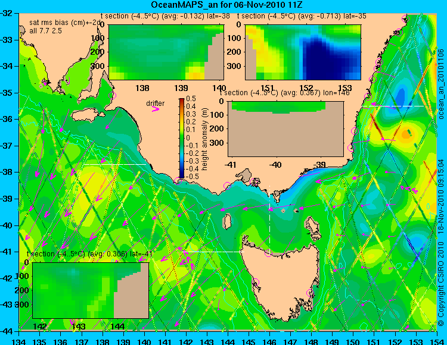Click the white dashed section line at latitude -41

click(x=215, y=252)
